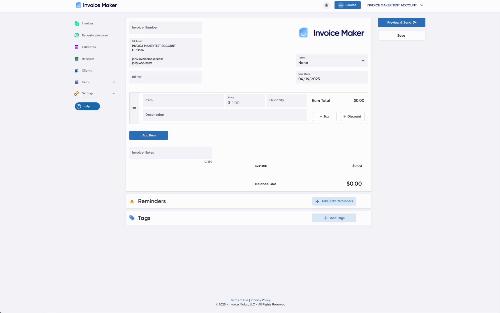Screen dimensions: 500x313
Task: Click the large Invoice Maker logo on invoice
Action: (332, 33)
